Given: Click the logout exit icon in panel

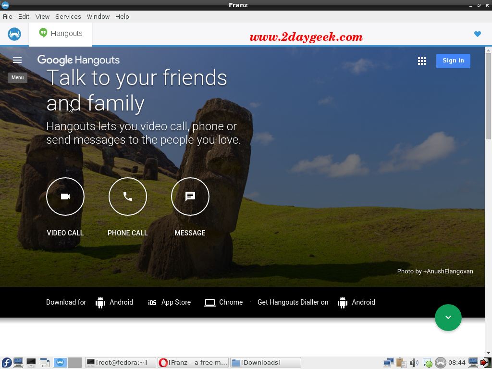Looking at the screenshot, I should [485, 363].
